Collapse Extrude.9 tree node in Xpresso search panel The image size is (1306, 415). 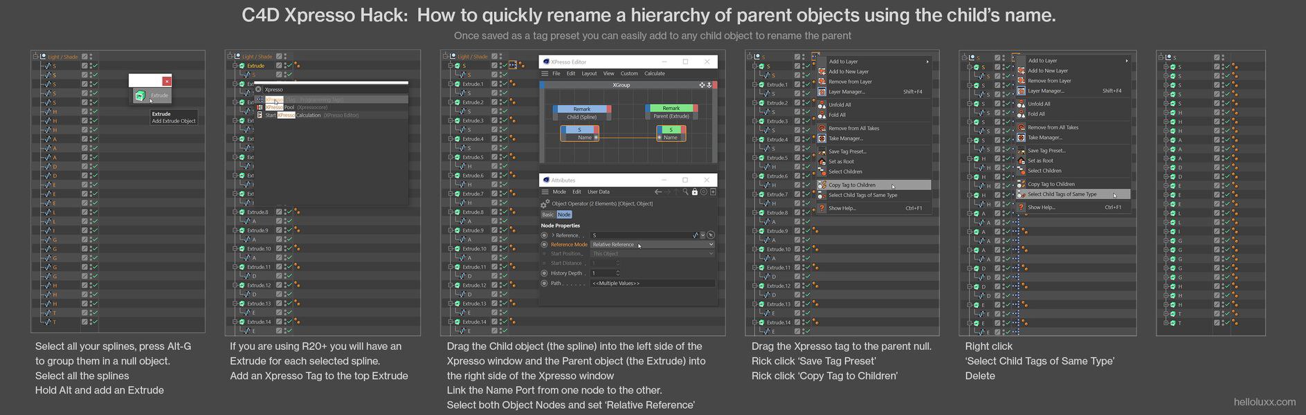click(x=235, y=230)
